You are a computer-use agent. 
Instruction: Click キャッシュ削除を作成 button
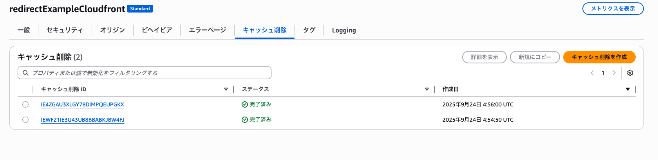[599, 57]
